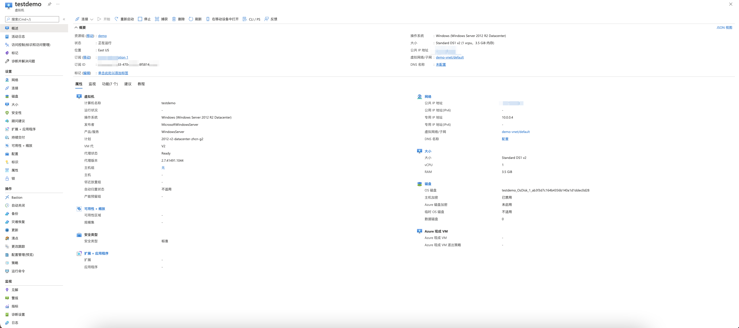The image size is (739, 328).
Task: Click the 指标 metrics chart icon
Action: [x=7, y=306]
